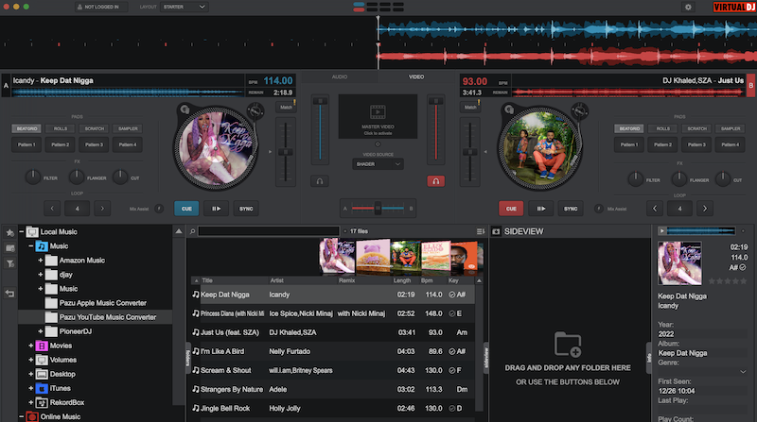Click the red headphone icon on deck B

[435, 180]
